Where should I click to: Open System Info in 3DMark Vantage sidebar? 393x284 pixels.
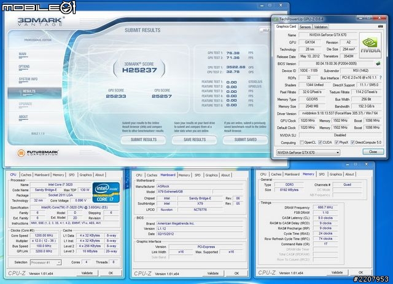[x=28, y=79]
